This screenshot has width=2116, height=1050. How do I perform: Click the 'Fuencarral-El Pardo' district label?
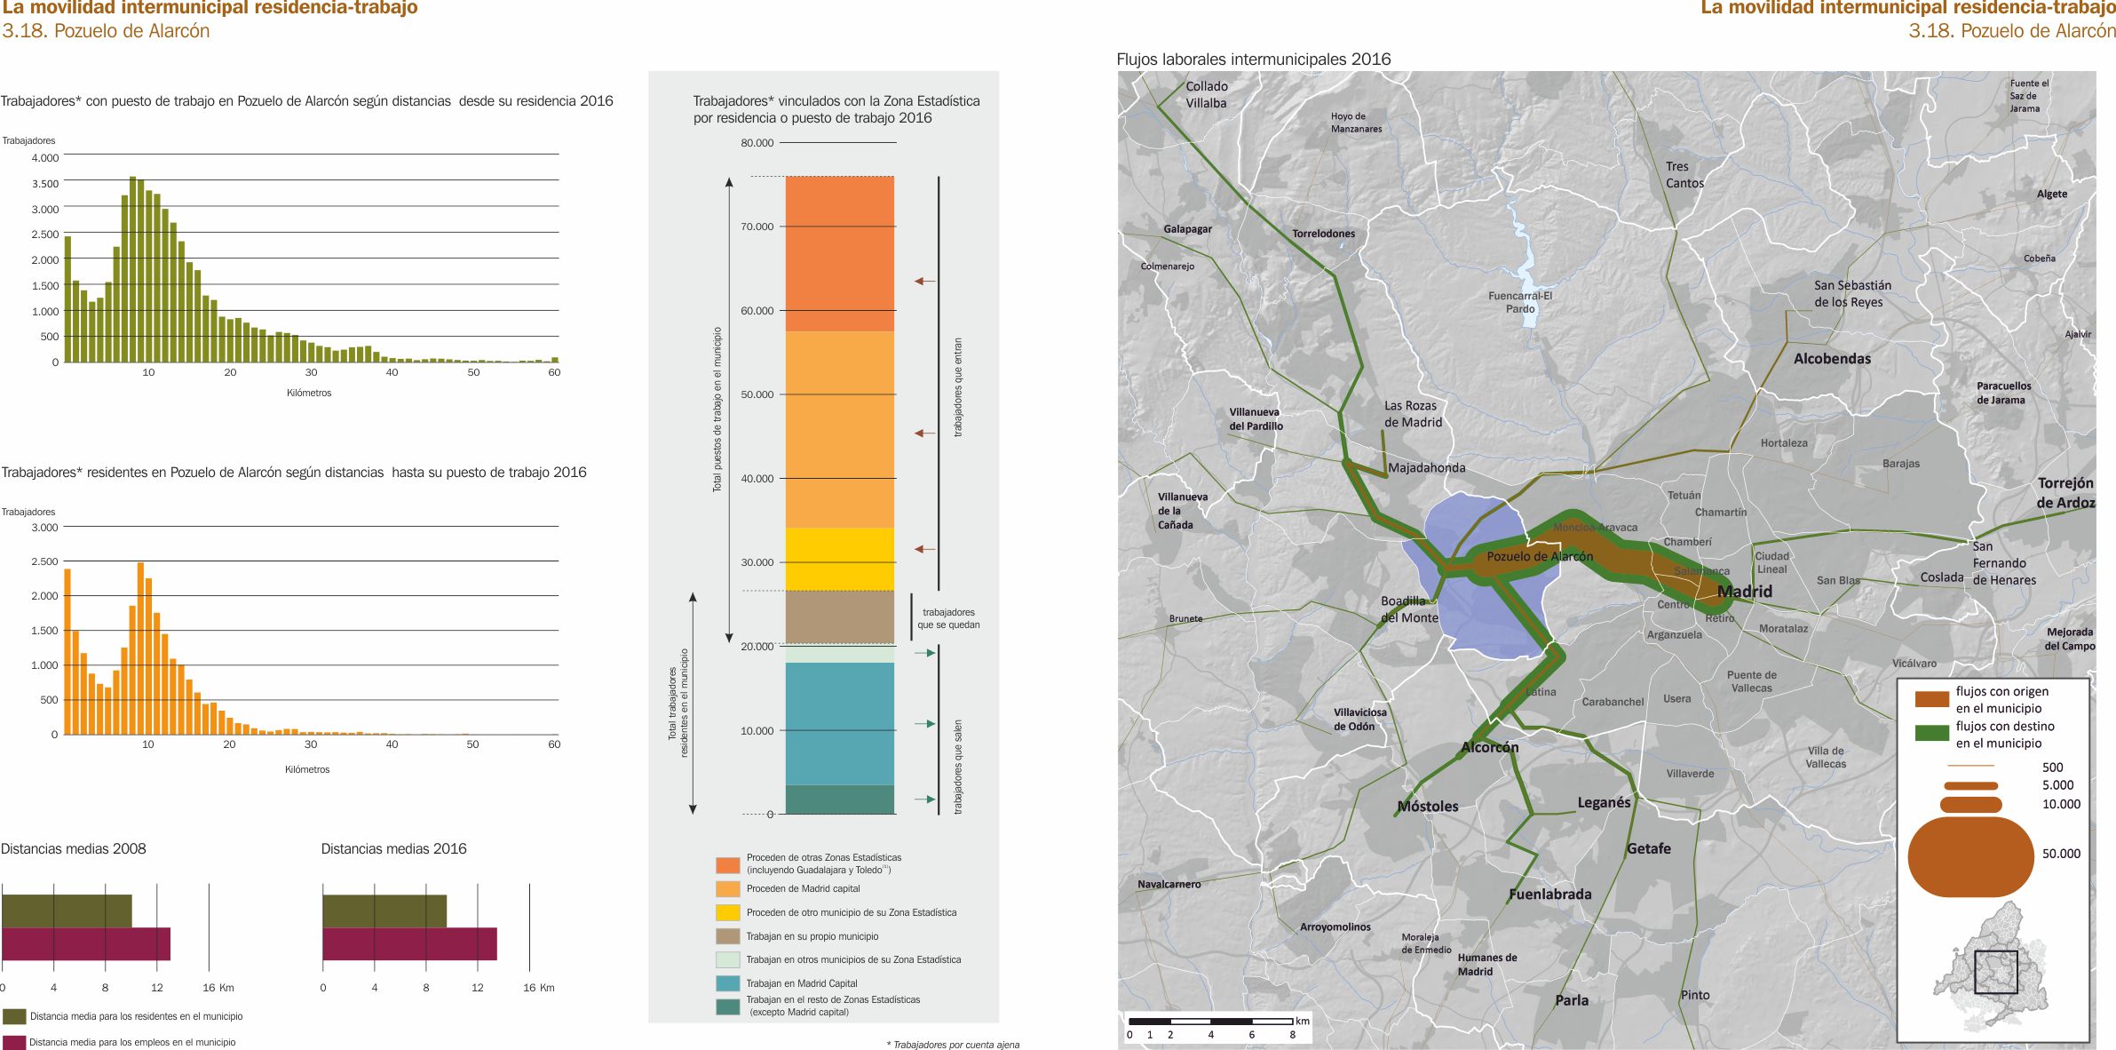pos(1520,303)
